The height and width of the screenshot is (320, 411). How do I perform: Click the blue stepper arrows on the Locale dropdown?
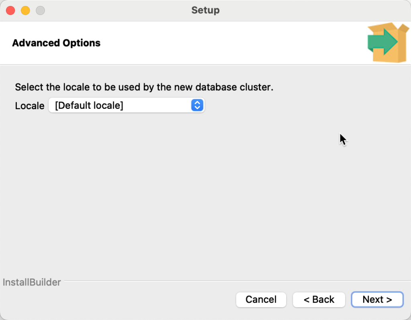click(x=197, y=105)
